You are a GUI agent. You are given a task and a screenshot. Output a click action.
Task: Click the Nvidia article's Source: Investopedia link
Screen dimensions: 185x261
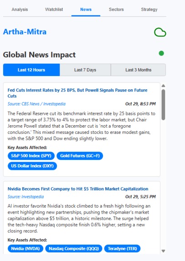click(26, 197)
